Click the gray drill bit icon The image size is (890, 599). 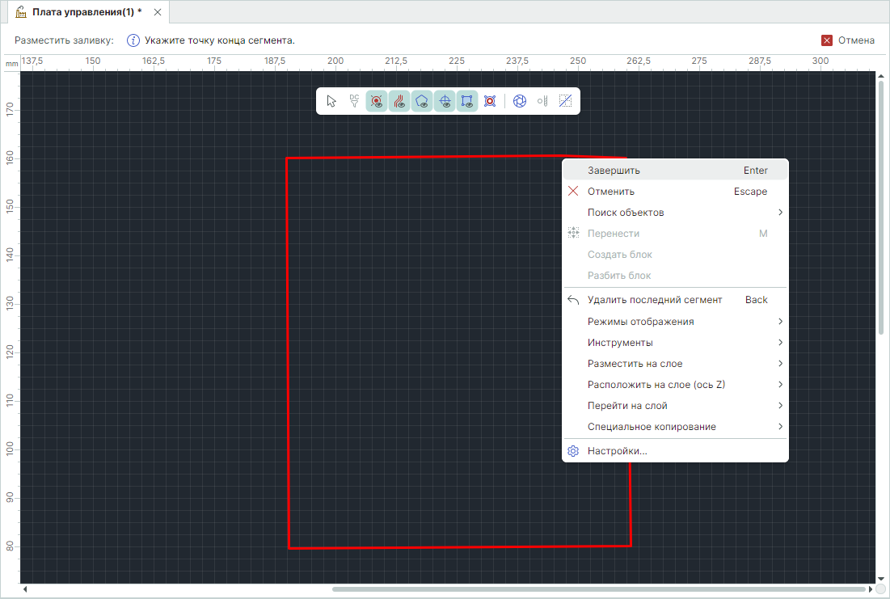(542, 101)
